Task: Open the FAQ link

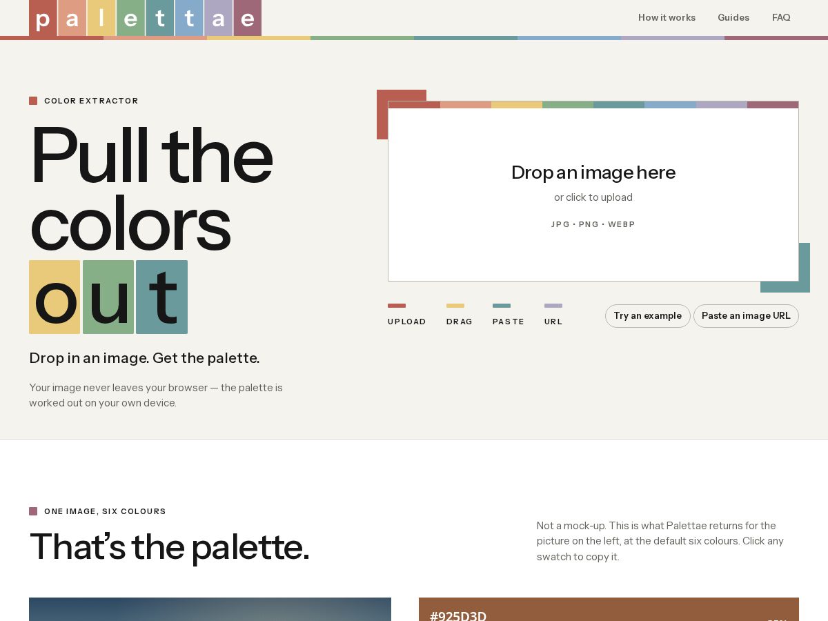Action: [781, 18]
